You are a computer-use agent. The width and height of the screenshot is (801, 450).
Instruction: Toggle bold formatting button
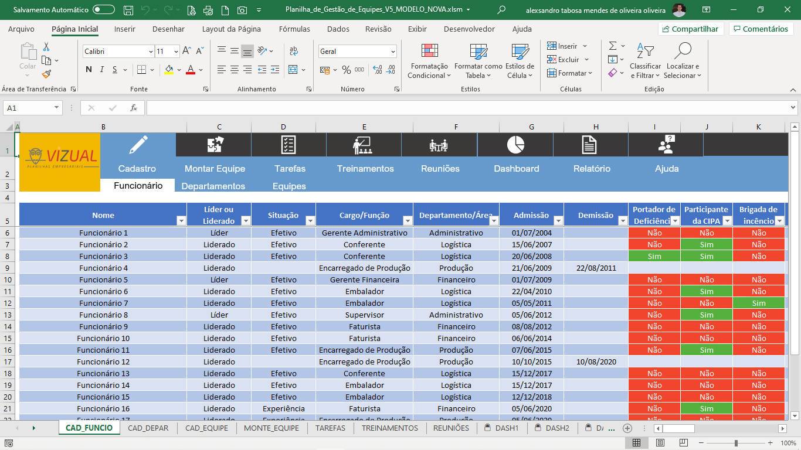pos(89,70)
